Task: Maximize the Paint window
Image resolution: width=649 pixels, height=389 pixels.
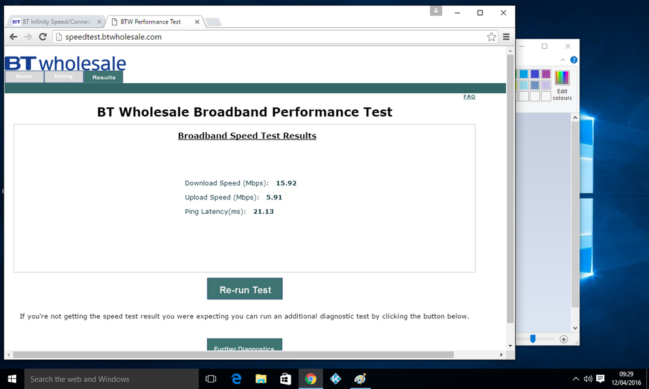Action: click(x=545, y=46)
